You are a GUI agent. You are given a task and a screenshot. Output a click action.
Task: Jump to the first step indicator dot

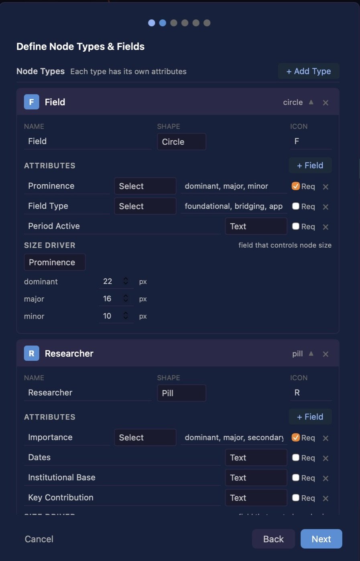(151, 23)
